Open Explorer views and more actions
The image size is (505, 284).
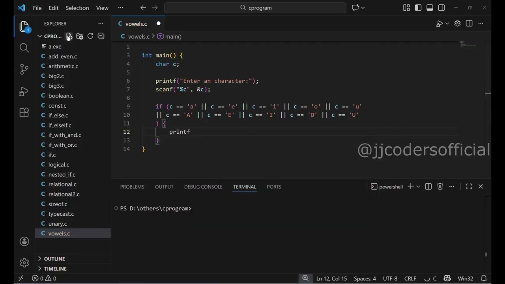[x=101, y=24]
